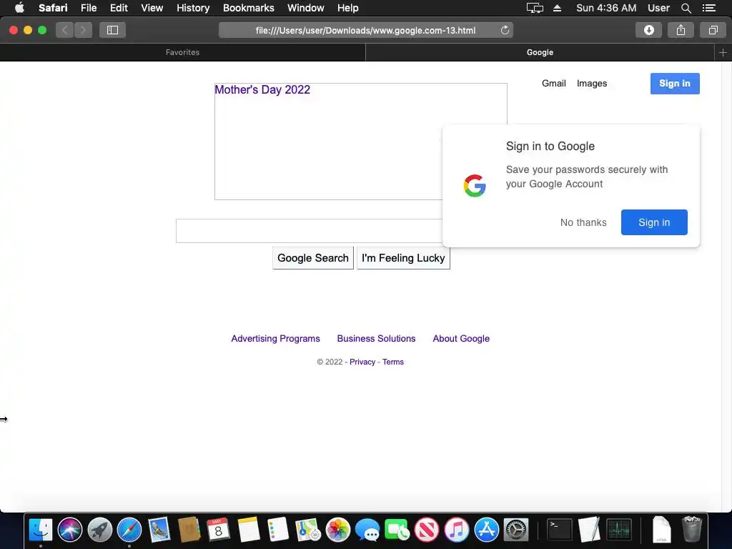Open Spotlight search in the menu bar
The image size is (732, 549).
point(686,8)
